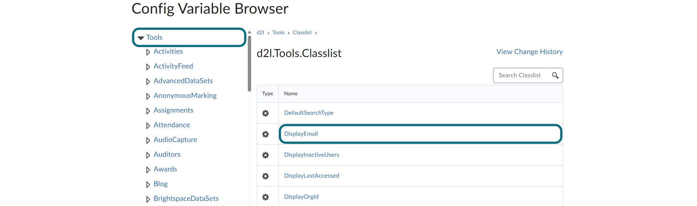Open the DisplayInactiveUsers variable
The image size is (697, 206).
pos(312,155)
